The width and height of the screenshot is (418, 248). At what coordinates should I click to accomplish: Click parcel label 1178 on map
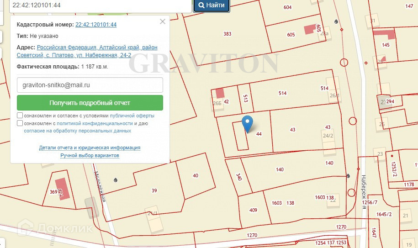[x=409, y=185]
